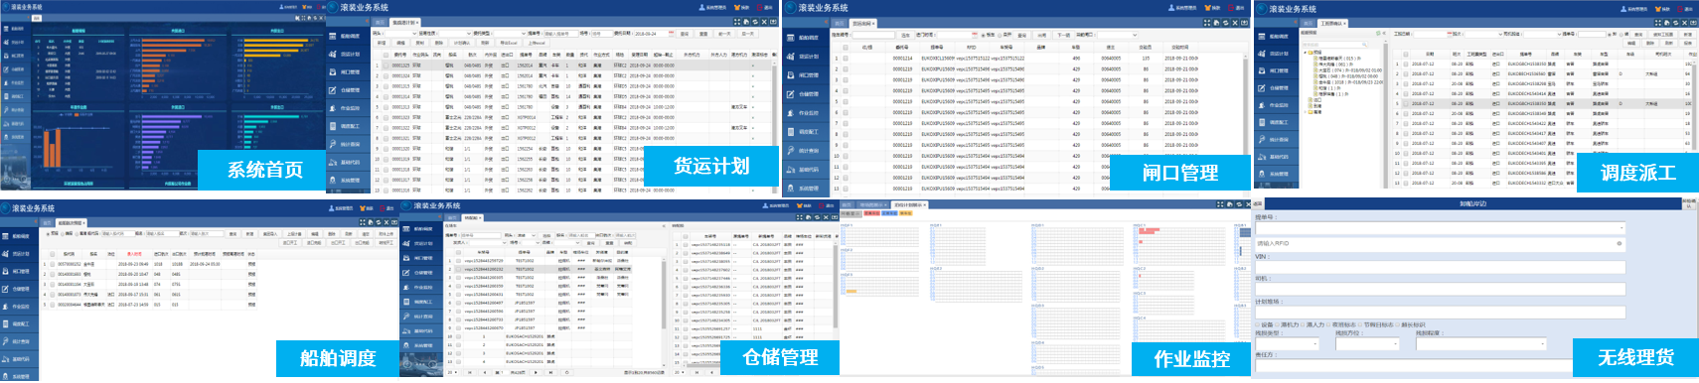
Task: Open 系统管理 sidebar icon in 货运计划 window
Action: tap(334, 180)
